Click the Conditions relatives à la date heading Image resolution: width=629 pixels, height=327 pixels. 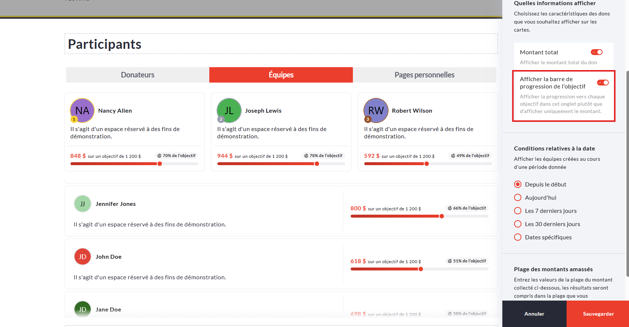pyautogui.click(x=554, y=148)
